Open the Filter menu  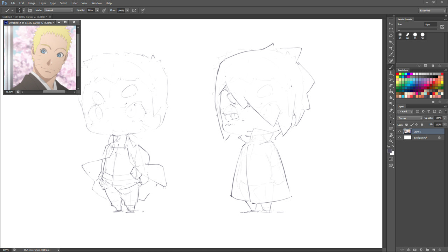[75, 3]
